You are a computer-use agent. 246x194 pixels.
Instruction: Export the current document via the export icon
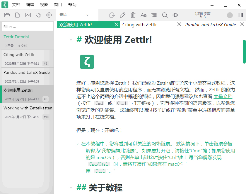point(112,15)
